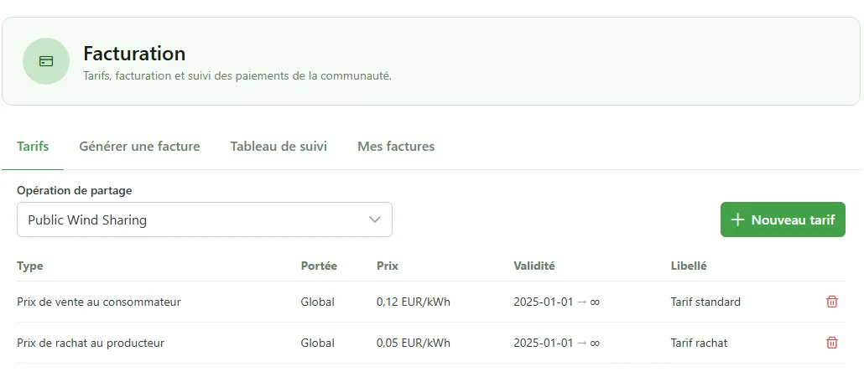Viewport: 864px width, 377px height.
Task: Click Global scope in producteur row
Action: pos(317,343)
